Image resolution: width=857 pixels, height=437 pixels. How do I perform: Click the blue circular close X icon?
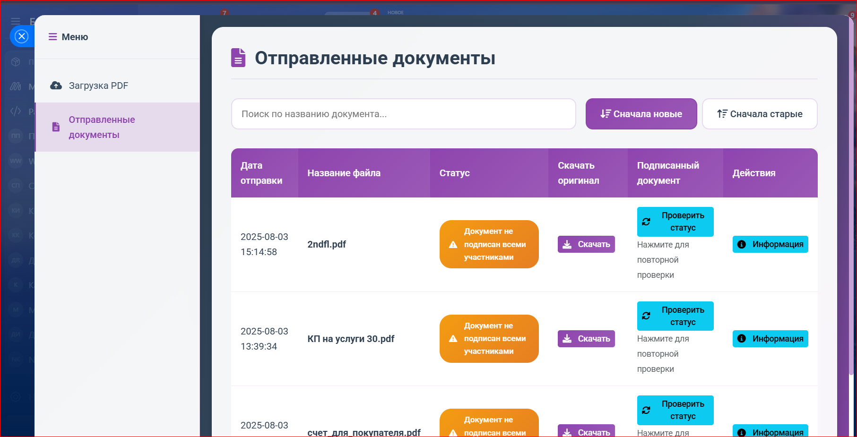click(x=22, y=36)
